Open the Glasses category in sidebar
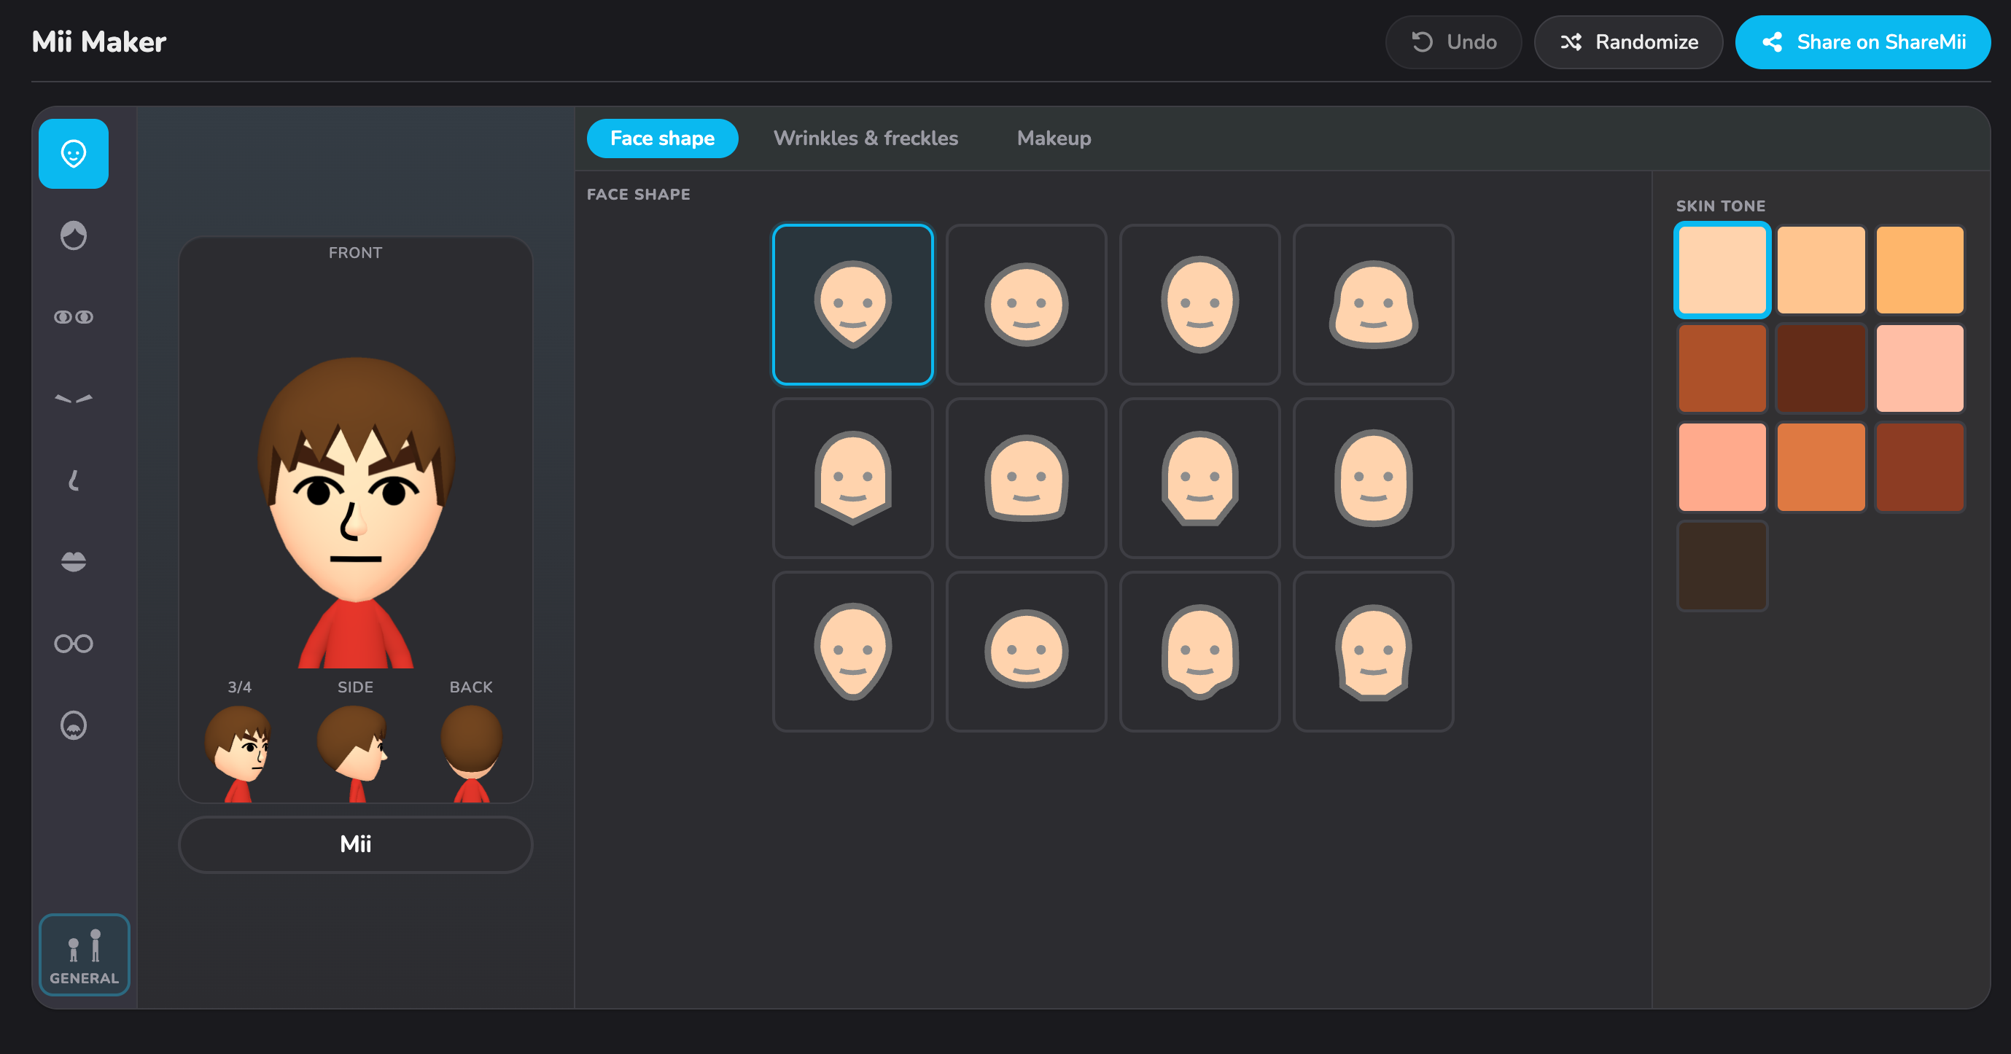The width and height of the screenshot is (2011, 1054). 74,644
